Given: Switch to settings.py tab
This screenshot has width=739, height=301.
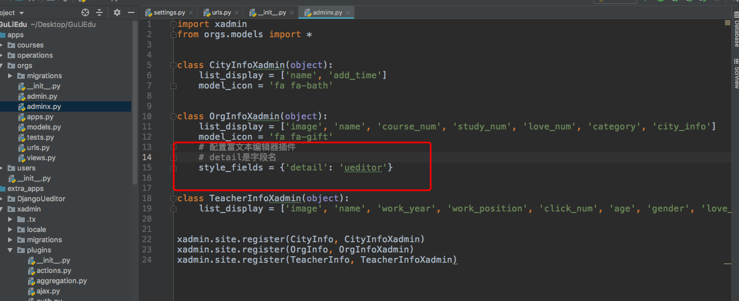Looking at the screenshot, I should click(169, 12).
